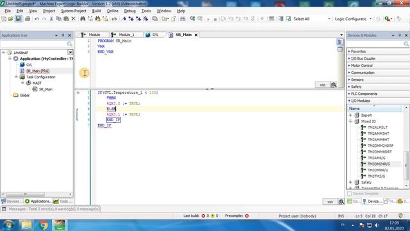Viewport: 410px width, 231px height.
Task: Collapse the Mixed IO modules group
Action: pyautogui.click(x=350, y=121)
